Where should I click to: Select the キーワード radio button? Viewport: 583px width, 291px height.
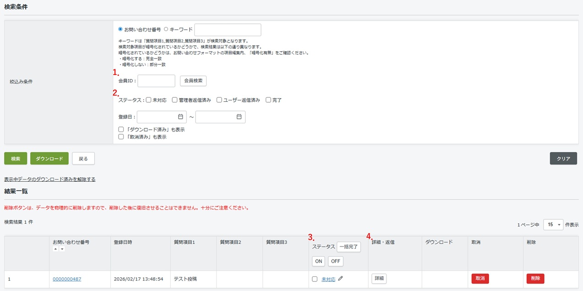166,29
